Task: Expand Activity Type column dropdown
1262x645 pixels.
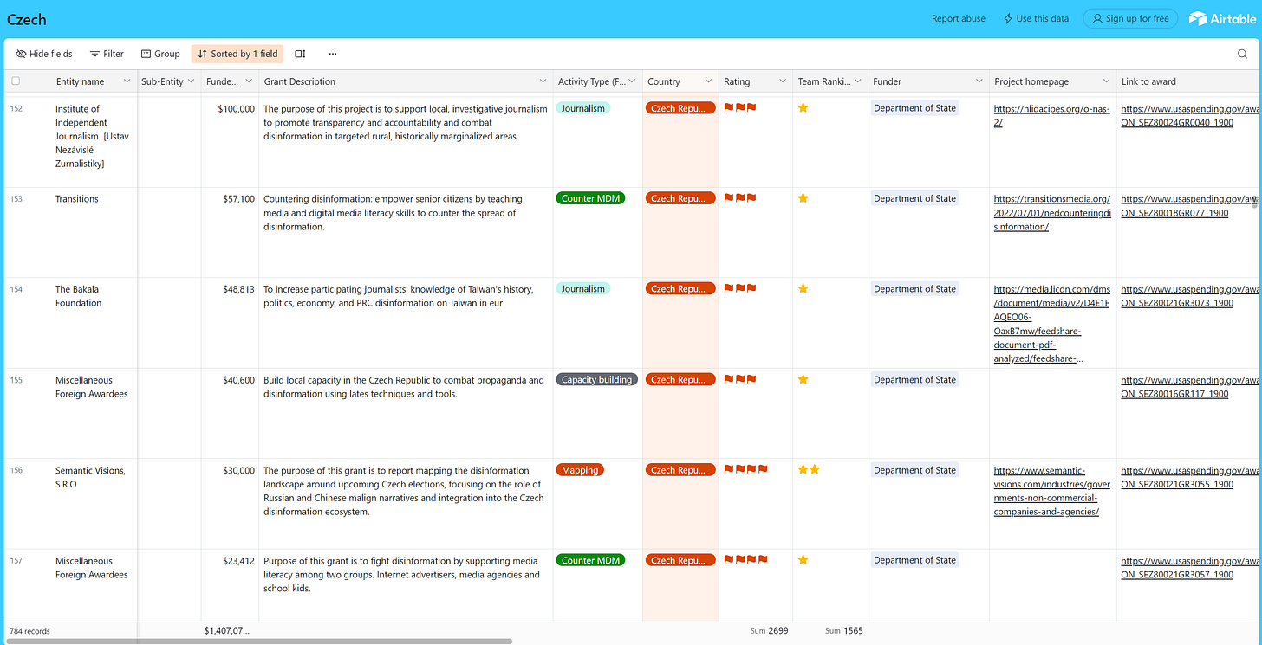Action: coord(633,81)
